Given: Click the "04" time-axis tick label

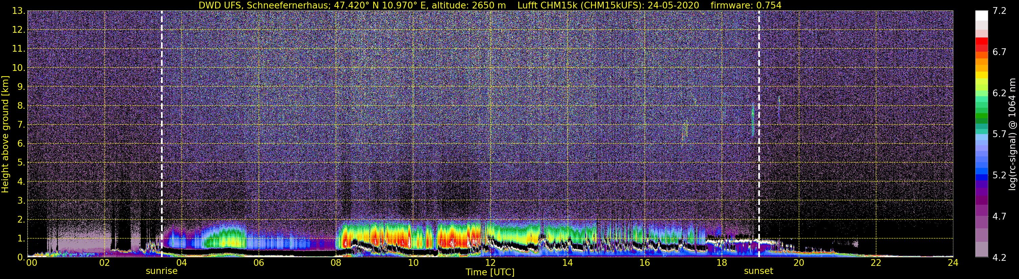Looking at the screenshot, I should point(182,263).
